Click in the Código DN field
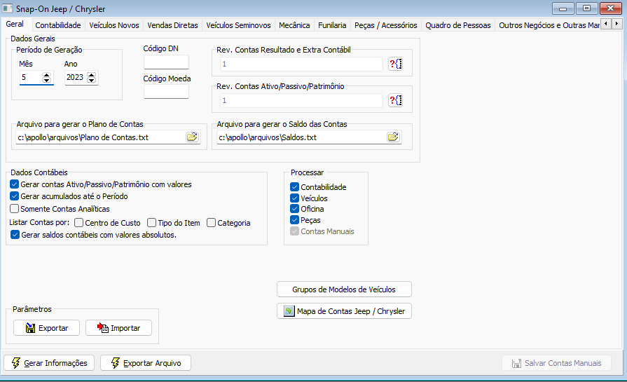Viewport: 627px width, 382px height. pos(166,62)
